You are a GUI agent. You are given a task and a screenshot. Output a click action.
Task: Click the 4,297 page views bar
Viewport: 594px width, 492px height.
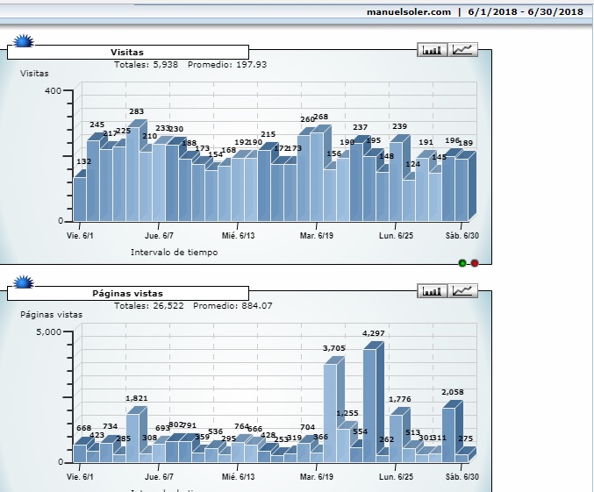point(369,403)
